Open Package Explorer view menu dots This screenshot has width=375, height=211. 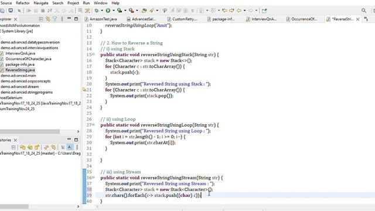62,19
